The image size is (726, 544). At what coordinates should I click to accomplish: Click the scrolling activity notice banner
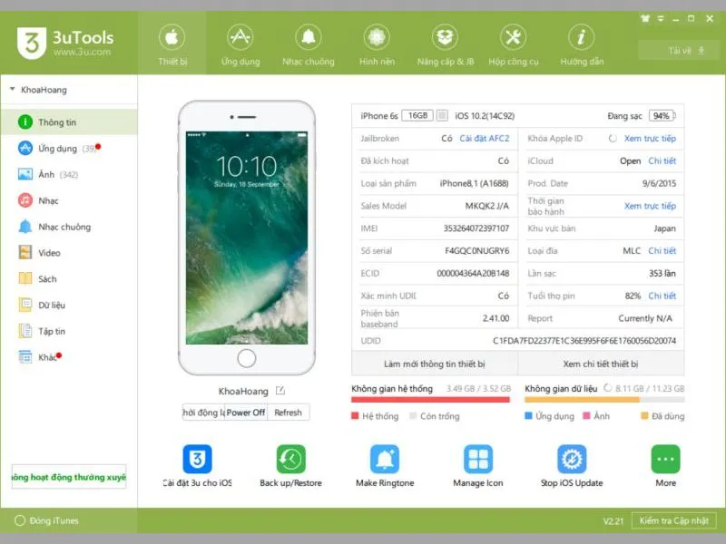pyautogui.click(x=69, y=477)
